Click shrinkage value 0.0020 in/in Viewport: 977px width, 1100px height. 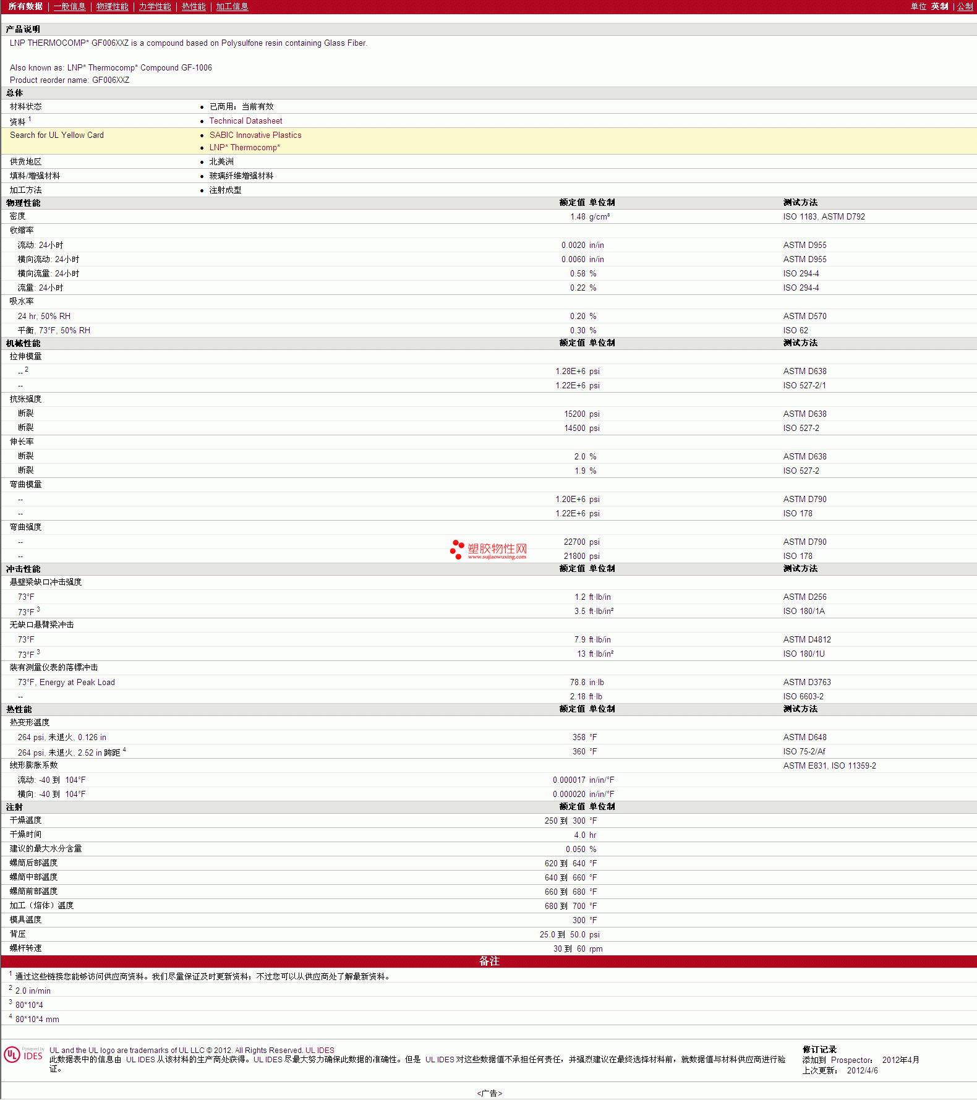pos(582,245)
